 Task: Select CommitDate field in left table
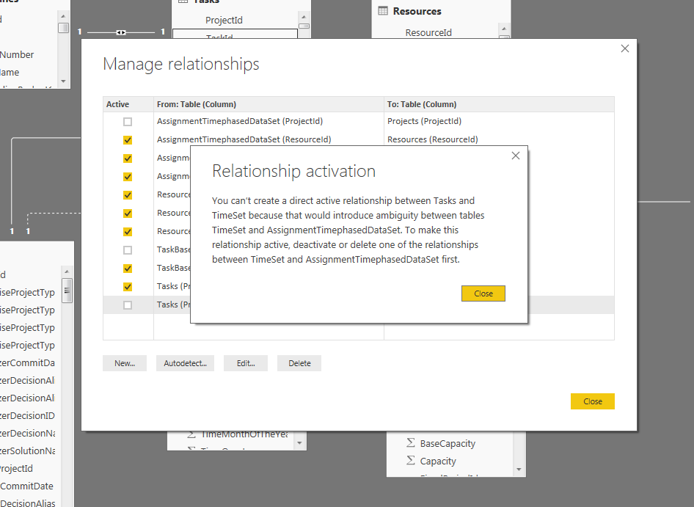point(26,486)
